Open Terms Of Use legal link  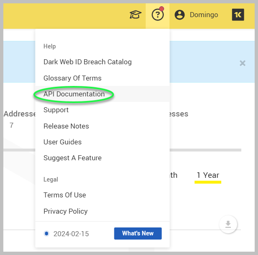click(x=64, y=195)
